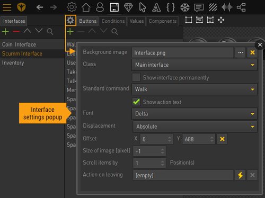Open the Cursors pointer icon
The width and height of the screenshot is (265, 198).
tap(143, 7)
